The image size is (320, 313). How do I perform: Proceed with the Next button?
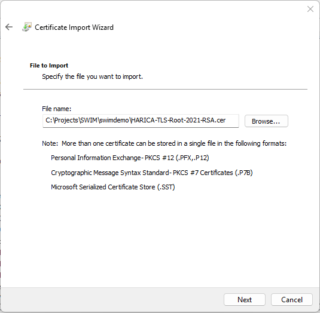pos(244,299)
